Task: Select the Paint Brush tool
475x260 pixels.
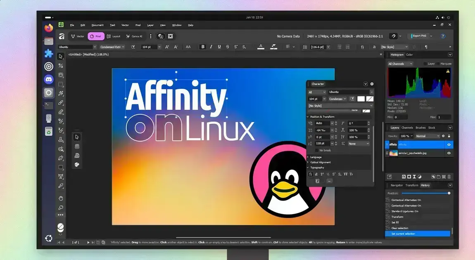Action: (61, 103)
